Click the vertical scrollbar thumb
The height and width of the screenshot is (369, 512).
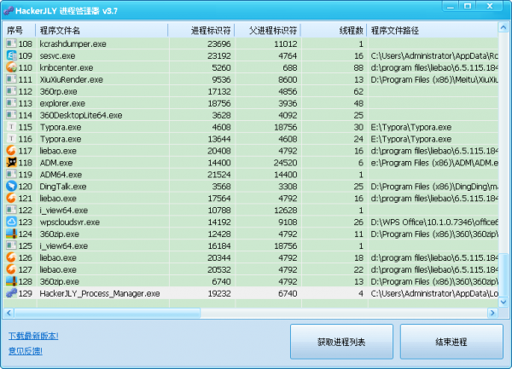[x=503, y=275]
